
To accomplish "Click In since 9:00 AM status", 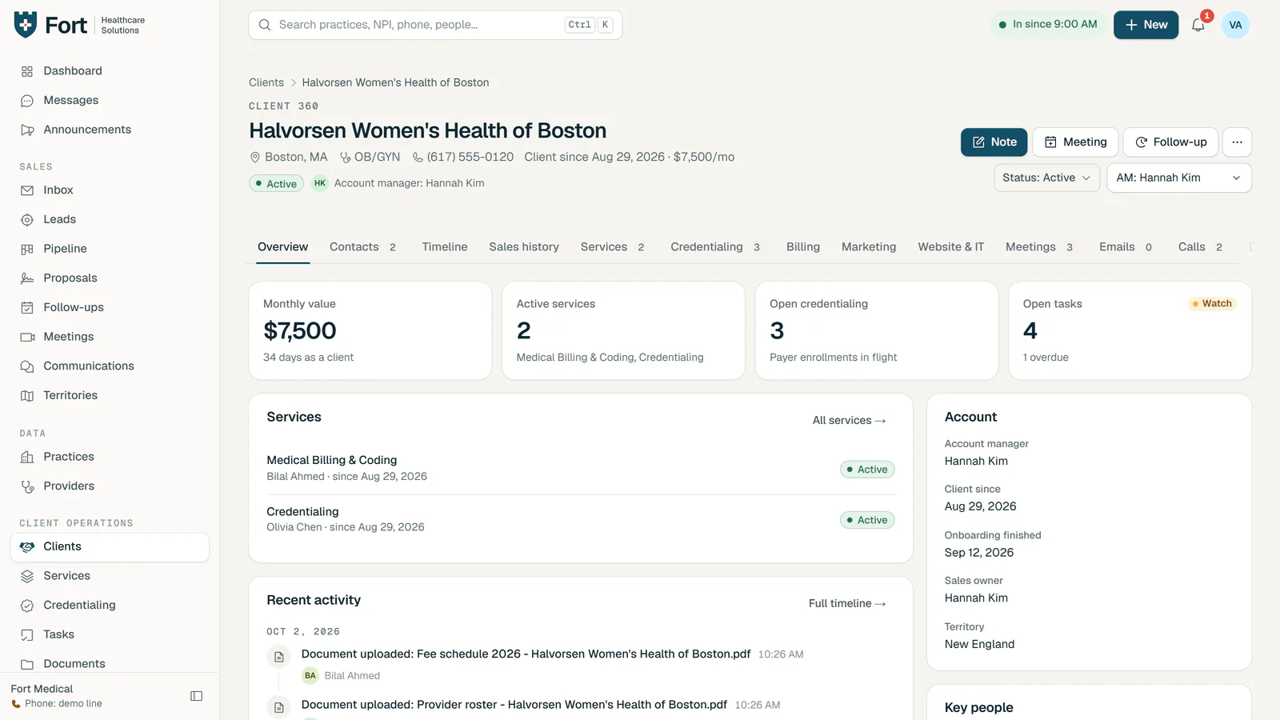I will pos(1048,25).
